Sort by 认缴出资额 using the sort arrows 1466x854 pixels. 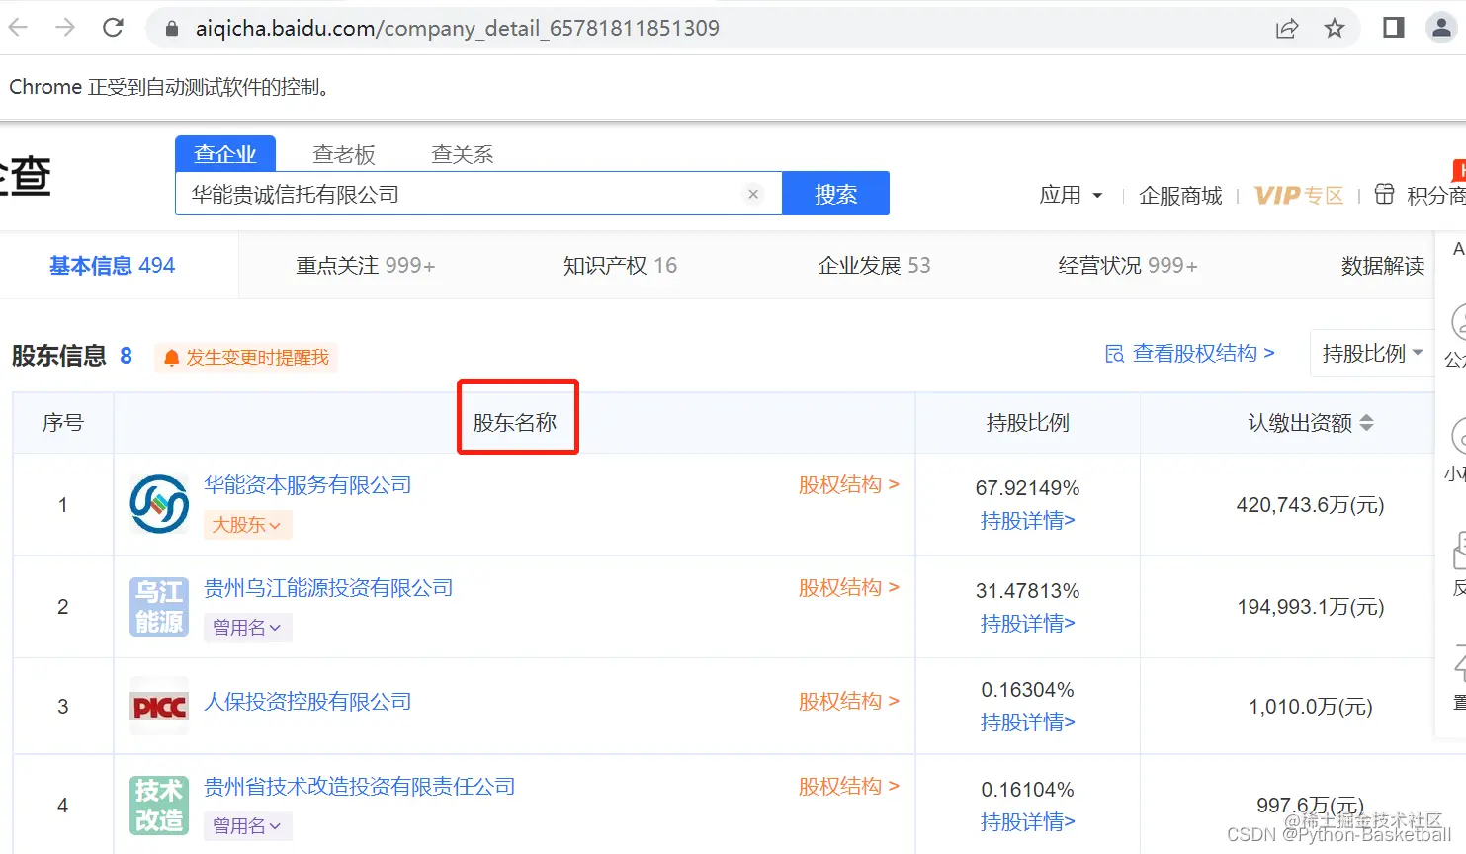[1366, 423]
